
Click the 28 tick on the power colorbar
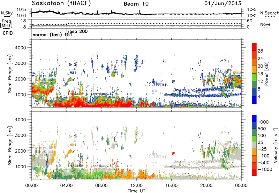(260, 51)
